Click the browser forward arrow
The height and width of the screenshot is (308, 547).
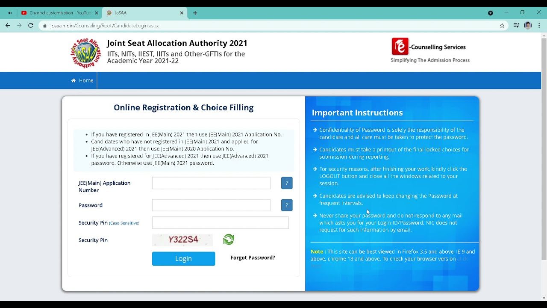pos(19,26)
